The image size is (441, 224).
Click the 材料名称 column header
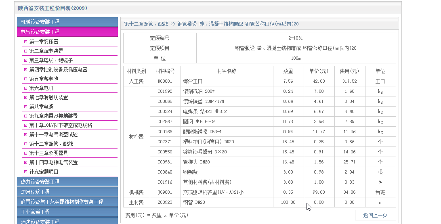click(x=227, y=71)
